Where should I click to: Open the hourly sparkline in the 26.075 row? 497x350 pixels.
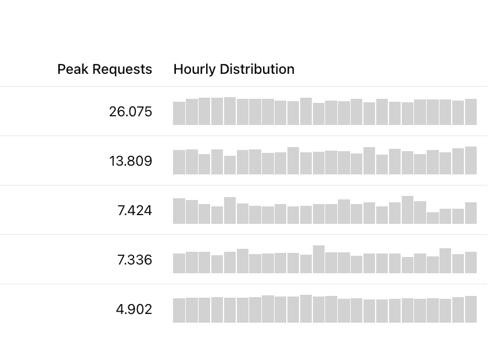click(x=325, y=111)
